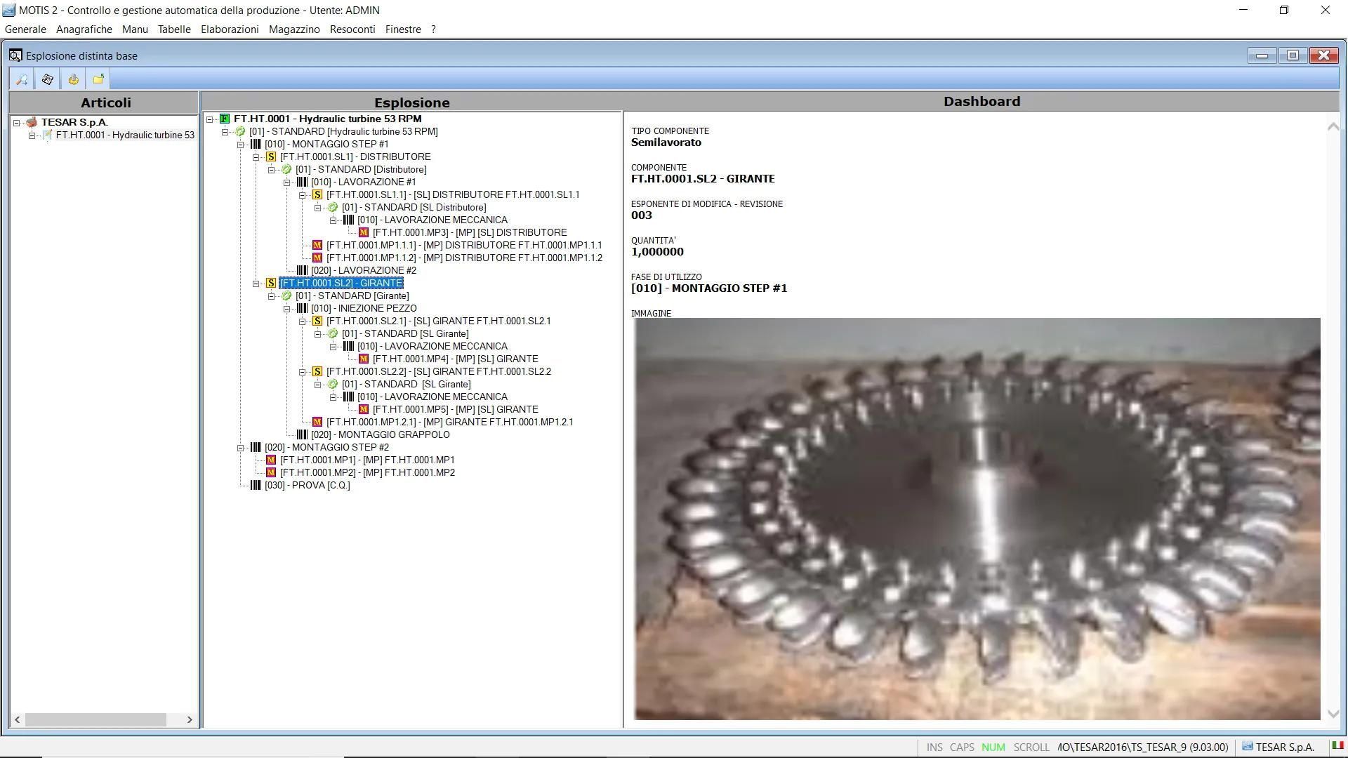This screenshot has height=758, width=1348.
Task: Click red M icon of FT.HT.0001.MP1.1.1 row
Action: click(x=317, y=245)
